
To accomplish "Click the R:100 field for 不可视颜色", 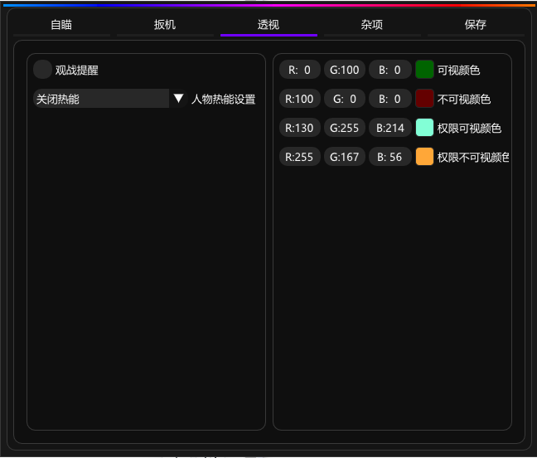I will tap(300, 99).
